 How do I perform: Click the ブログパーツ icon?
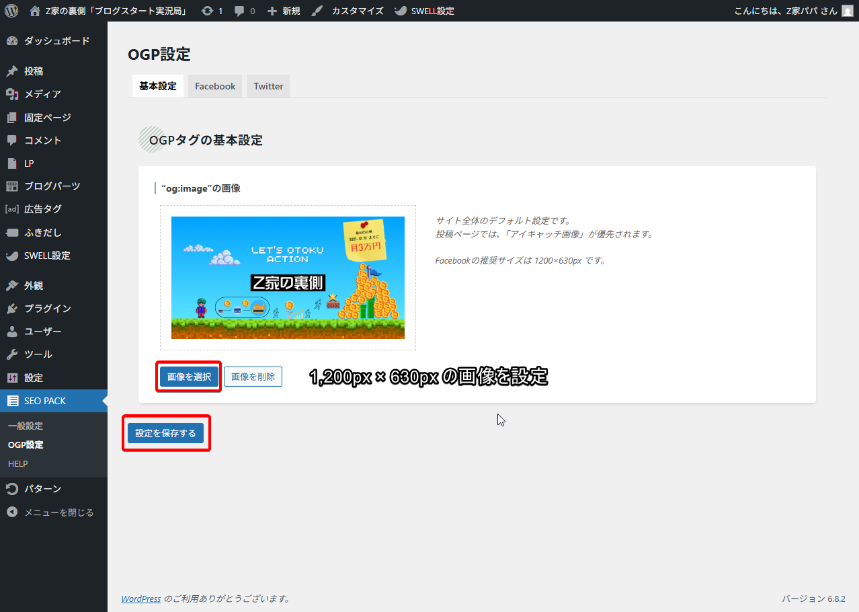pos(12,186)
